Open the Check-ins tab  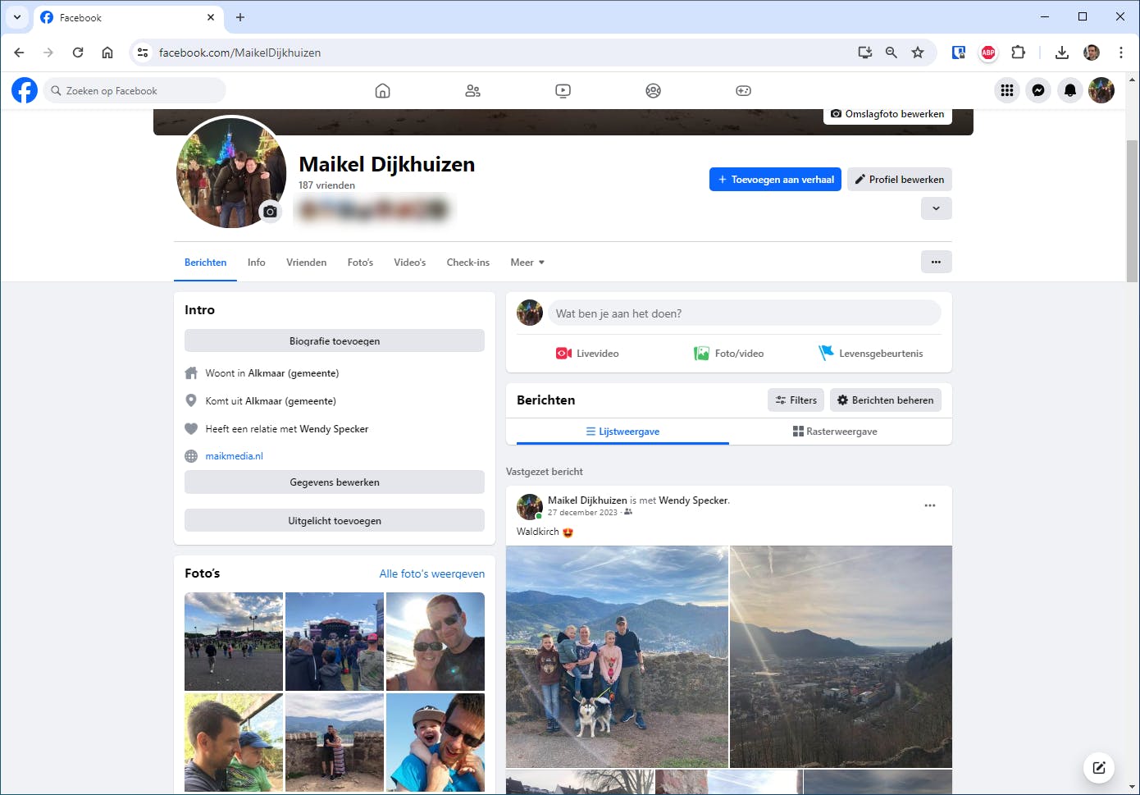point(467,263)
